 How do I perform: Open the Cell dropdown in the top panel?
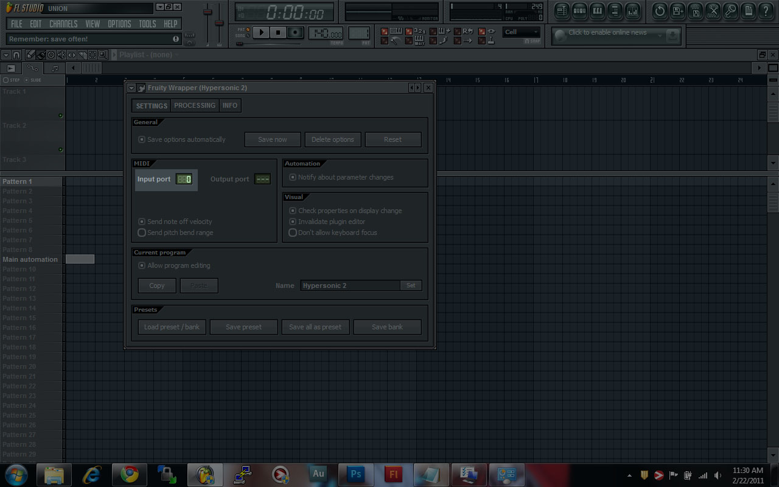click(x=520, y=32)
